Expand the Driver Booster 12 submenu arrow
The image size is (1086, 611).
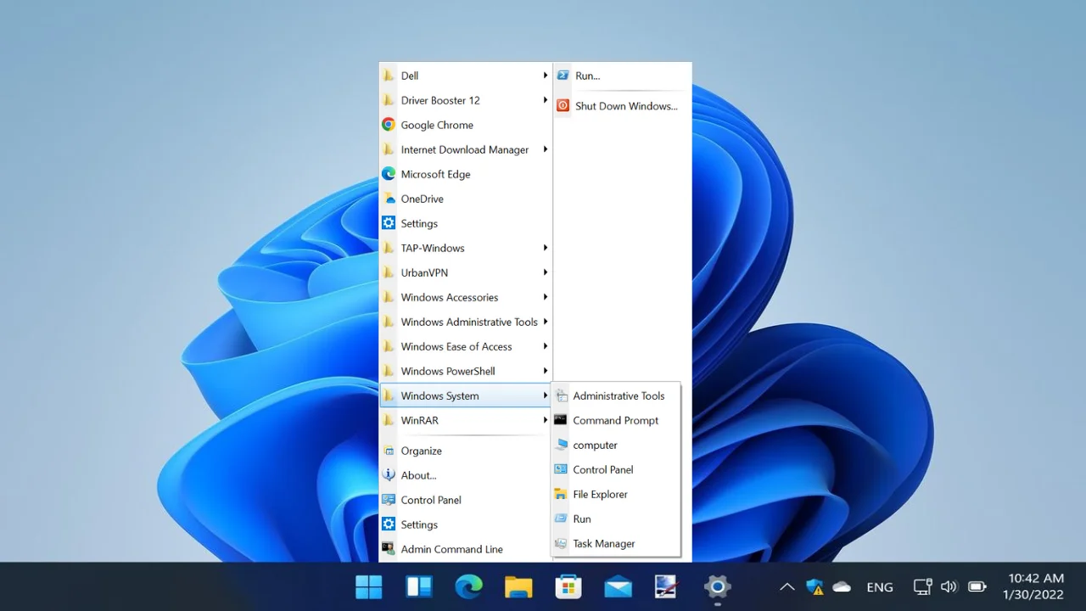click(x=546, y=100)
